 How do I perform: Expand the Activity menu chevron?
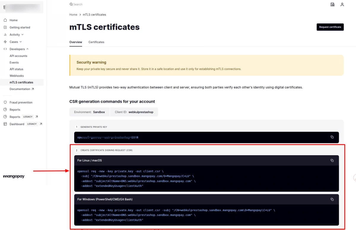(23, 35)
